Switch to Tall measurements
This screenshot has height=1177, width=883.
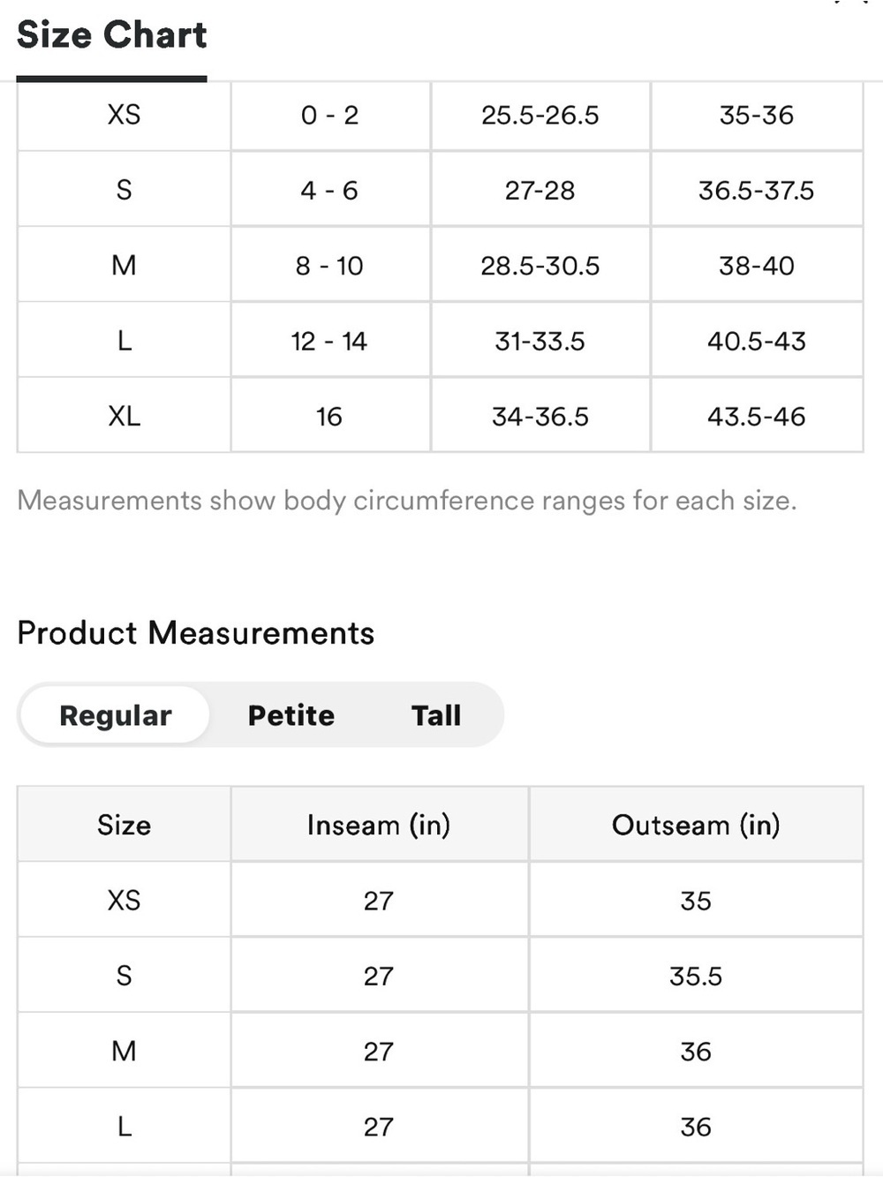pos(436,714)
